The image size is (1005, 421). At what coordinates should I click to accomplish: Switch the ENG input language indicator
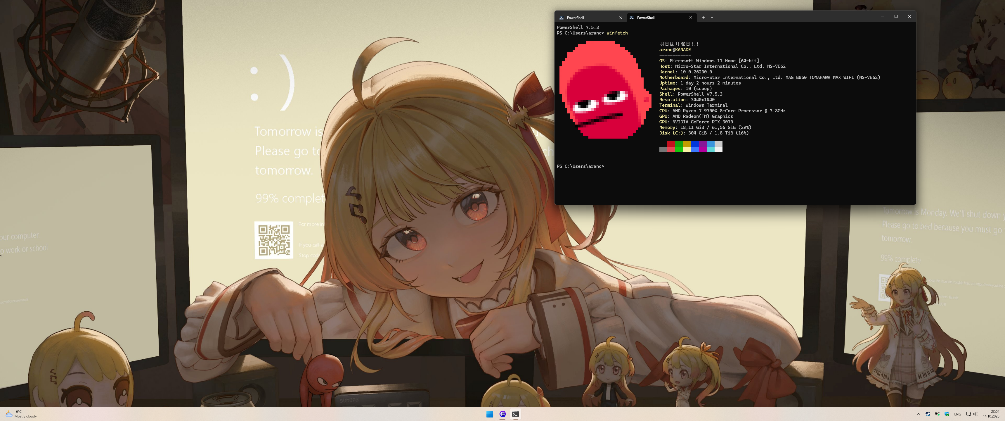(957, 414)
